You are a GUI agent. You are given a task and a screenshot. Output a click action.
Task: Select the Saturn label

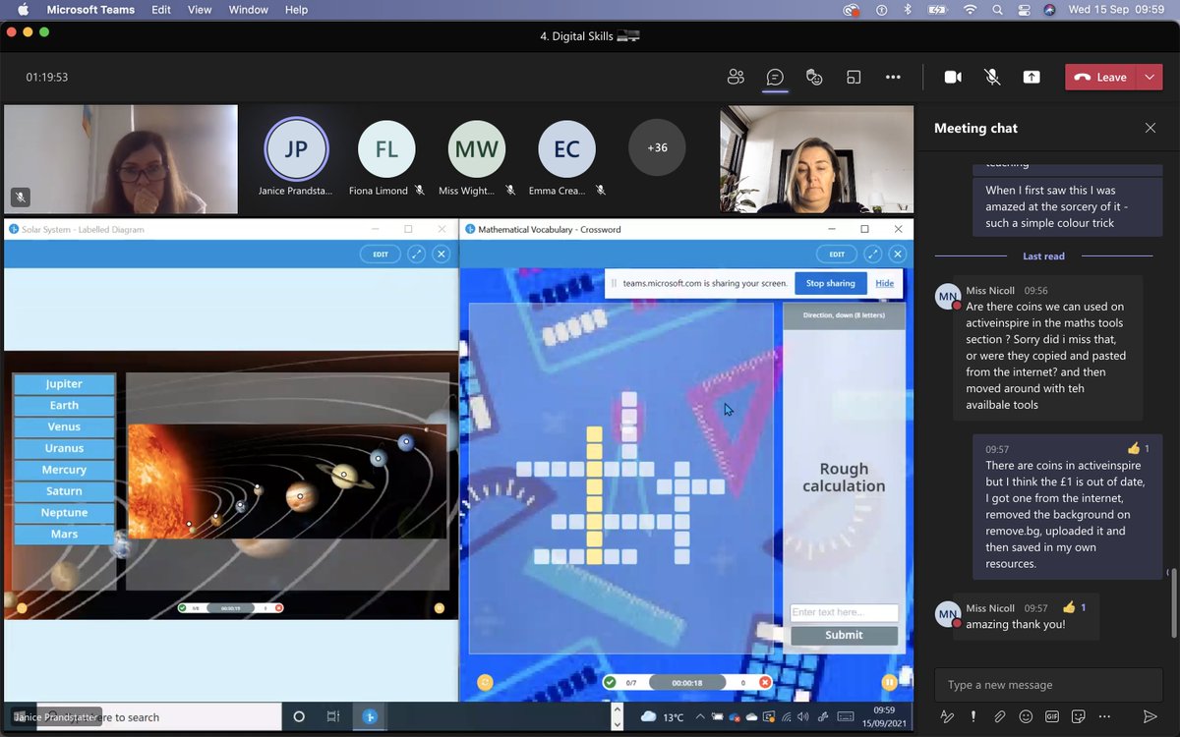64,491
